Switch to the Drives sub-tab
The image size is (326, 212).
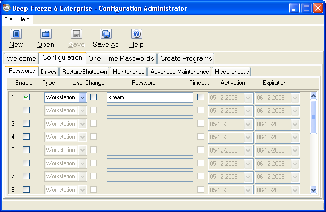48,72
